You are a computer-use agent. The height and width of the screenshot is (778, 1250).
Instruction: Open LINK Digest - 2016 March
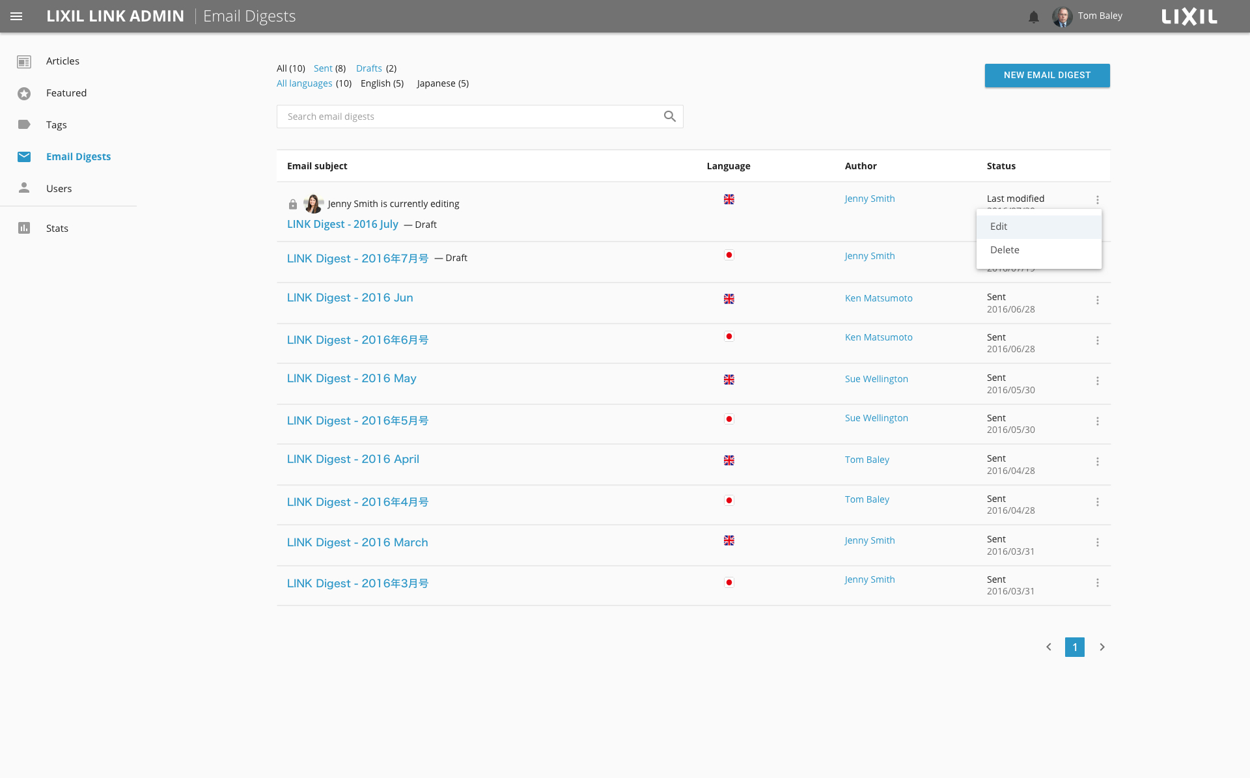click(x=357, y=542)
